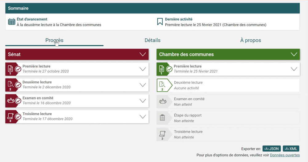Collapse the Sénat section header chevron

tap(143, 54)
